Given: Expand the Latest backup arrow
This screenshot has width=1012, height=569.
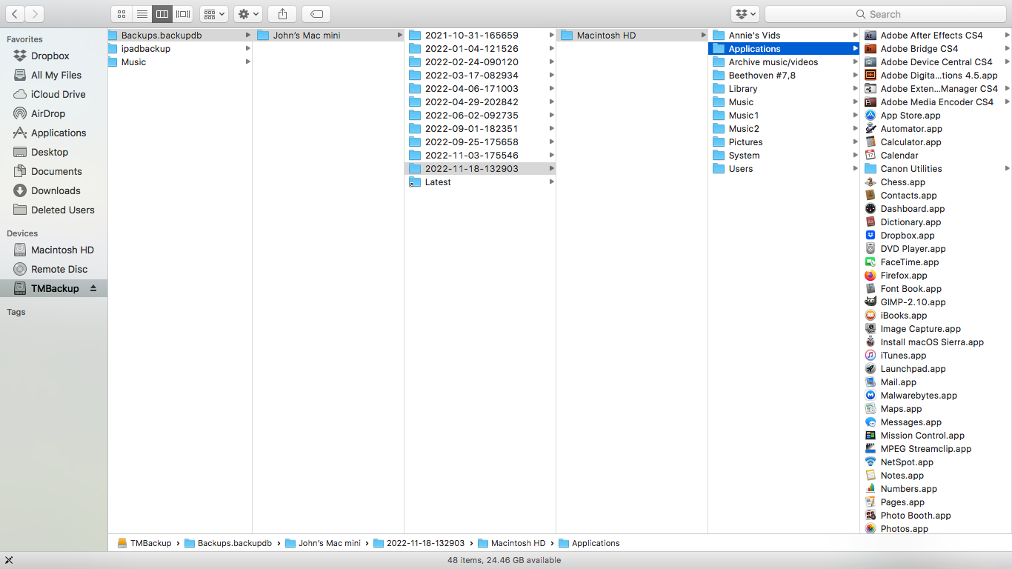Looking at the screenshot, I should point(551,182).
